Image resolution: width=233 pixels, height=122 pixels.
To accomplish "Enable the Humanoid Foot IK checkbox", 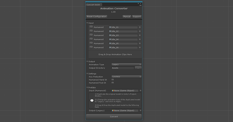I will tap(113, 83).
